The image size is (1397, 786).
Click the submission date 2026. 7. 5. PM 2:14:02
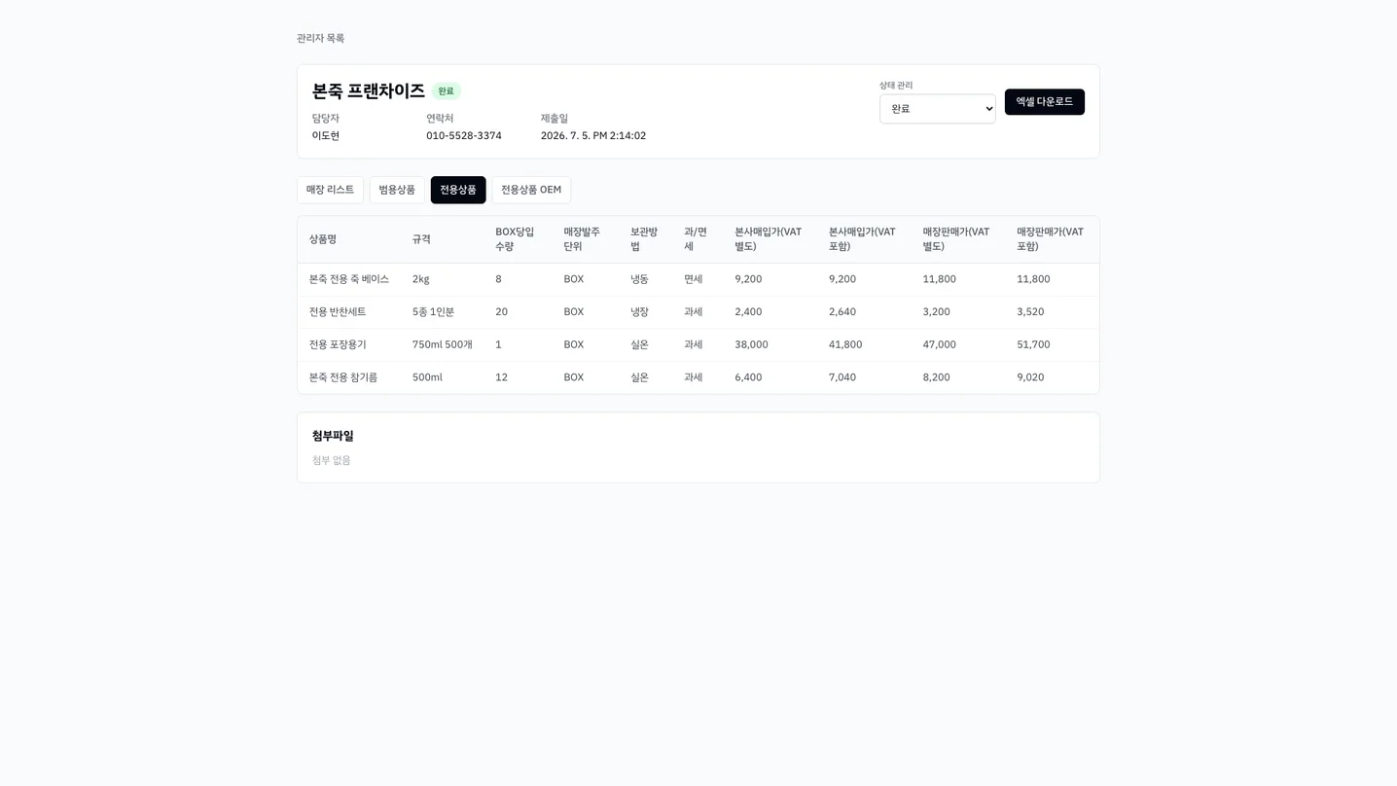[x=593, y=136]
